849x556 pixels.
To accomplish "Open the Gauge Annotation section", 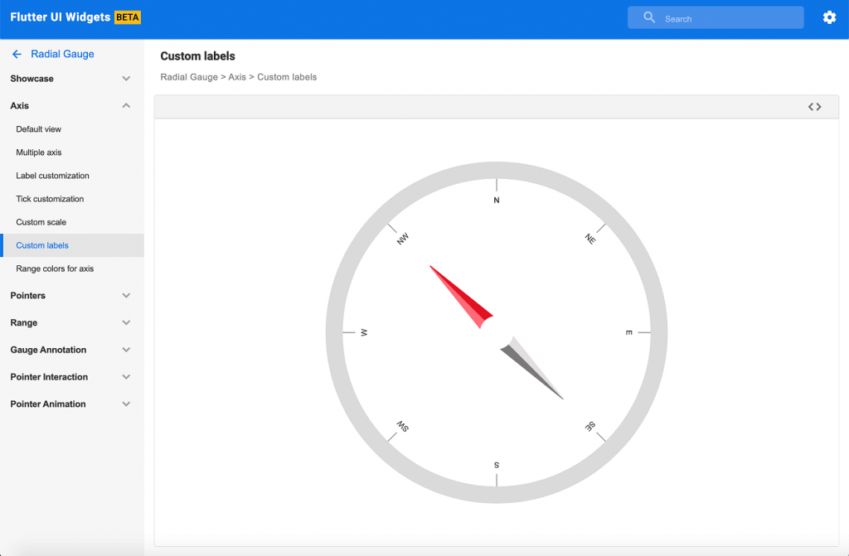I will (x=72, y=350).
